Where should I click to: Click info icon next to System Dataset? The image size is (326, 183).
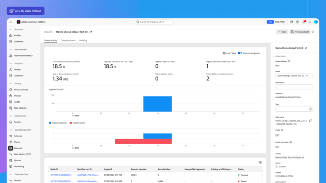289,61
